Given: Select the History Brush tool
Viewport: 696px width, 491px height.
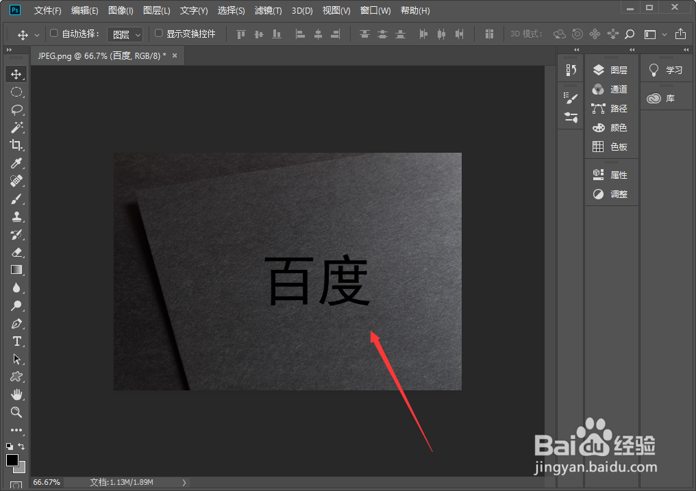Looking at the screenshot, I should (16, 234).
